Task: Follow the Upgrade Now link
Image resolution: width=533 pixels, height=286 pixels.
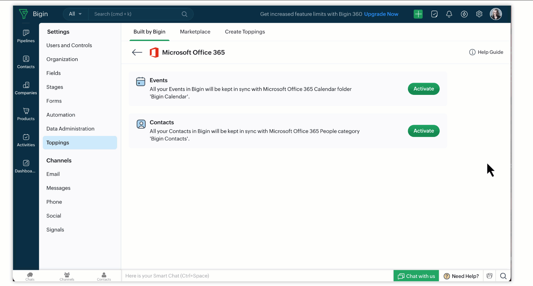Action: (381, 14)
